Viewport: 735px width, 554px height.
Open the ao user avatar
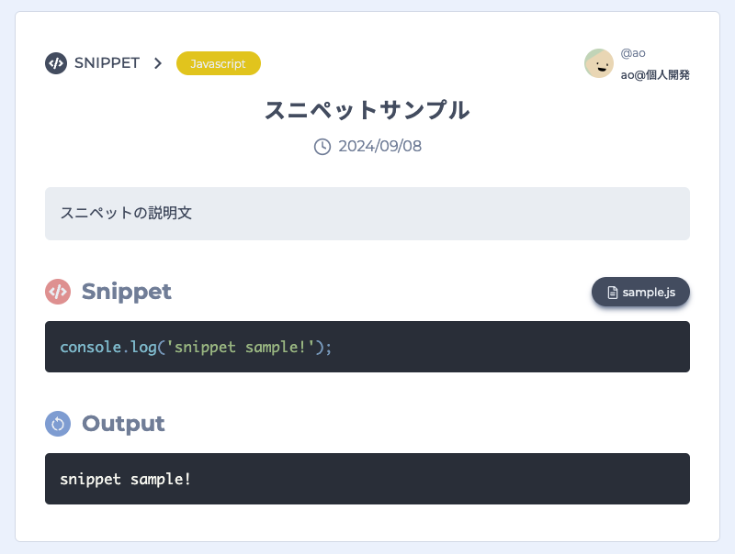[599, 63]
